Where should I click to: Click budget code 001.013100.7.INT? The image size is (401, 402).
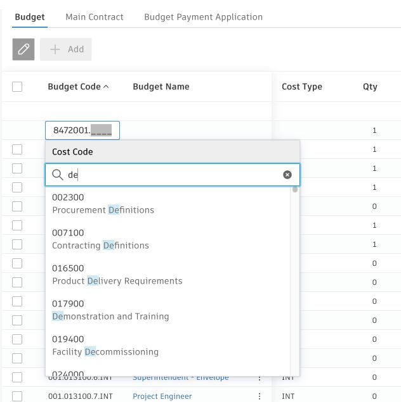tap(81, 396)
